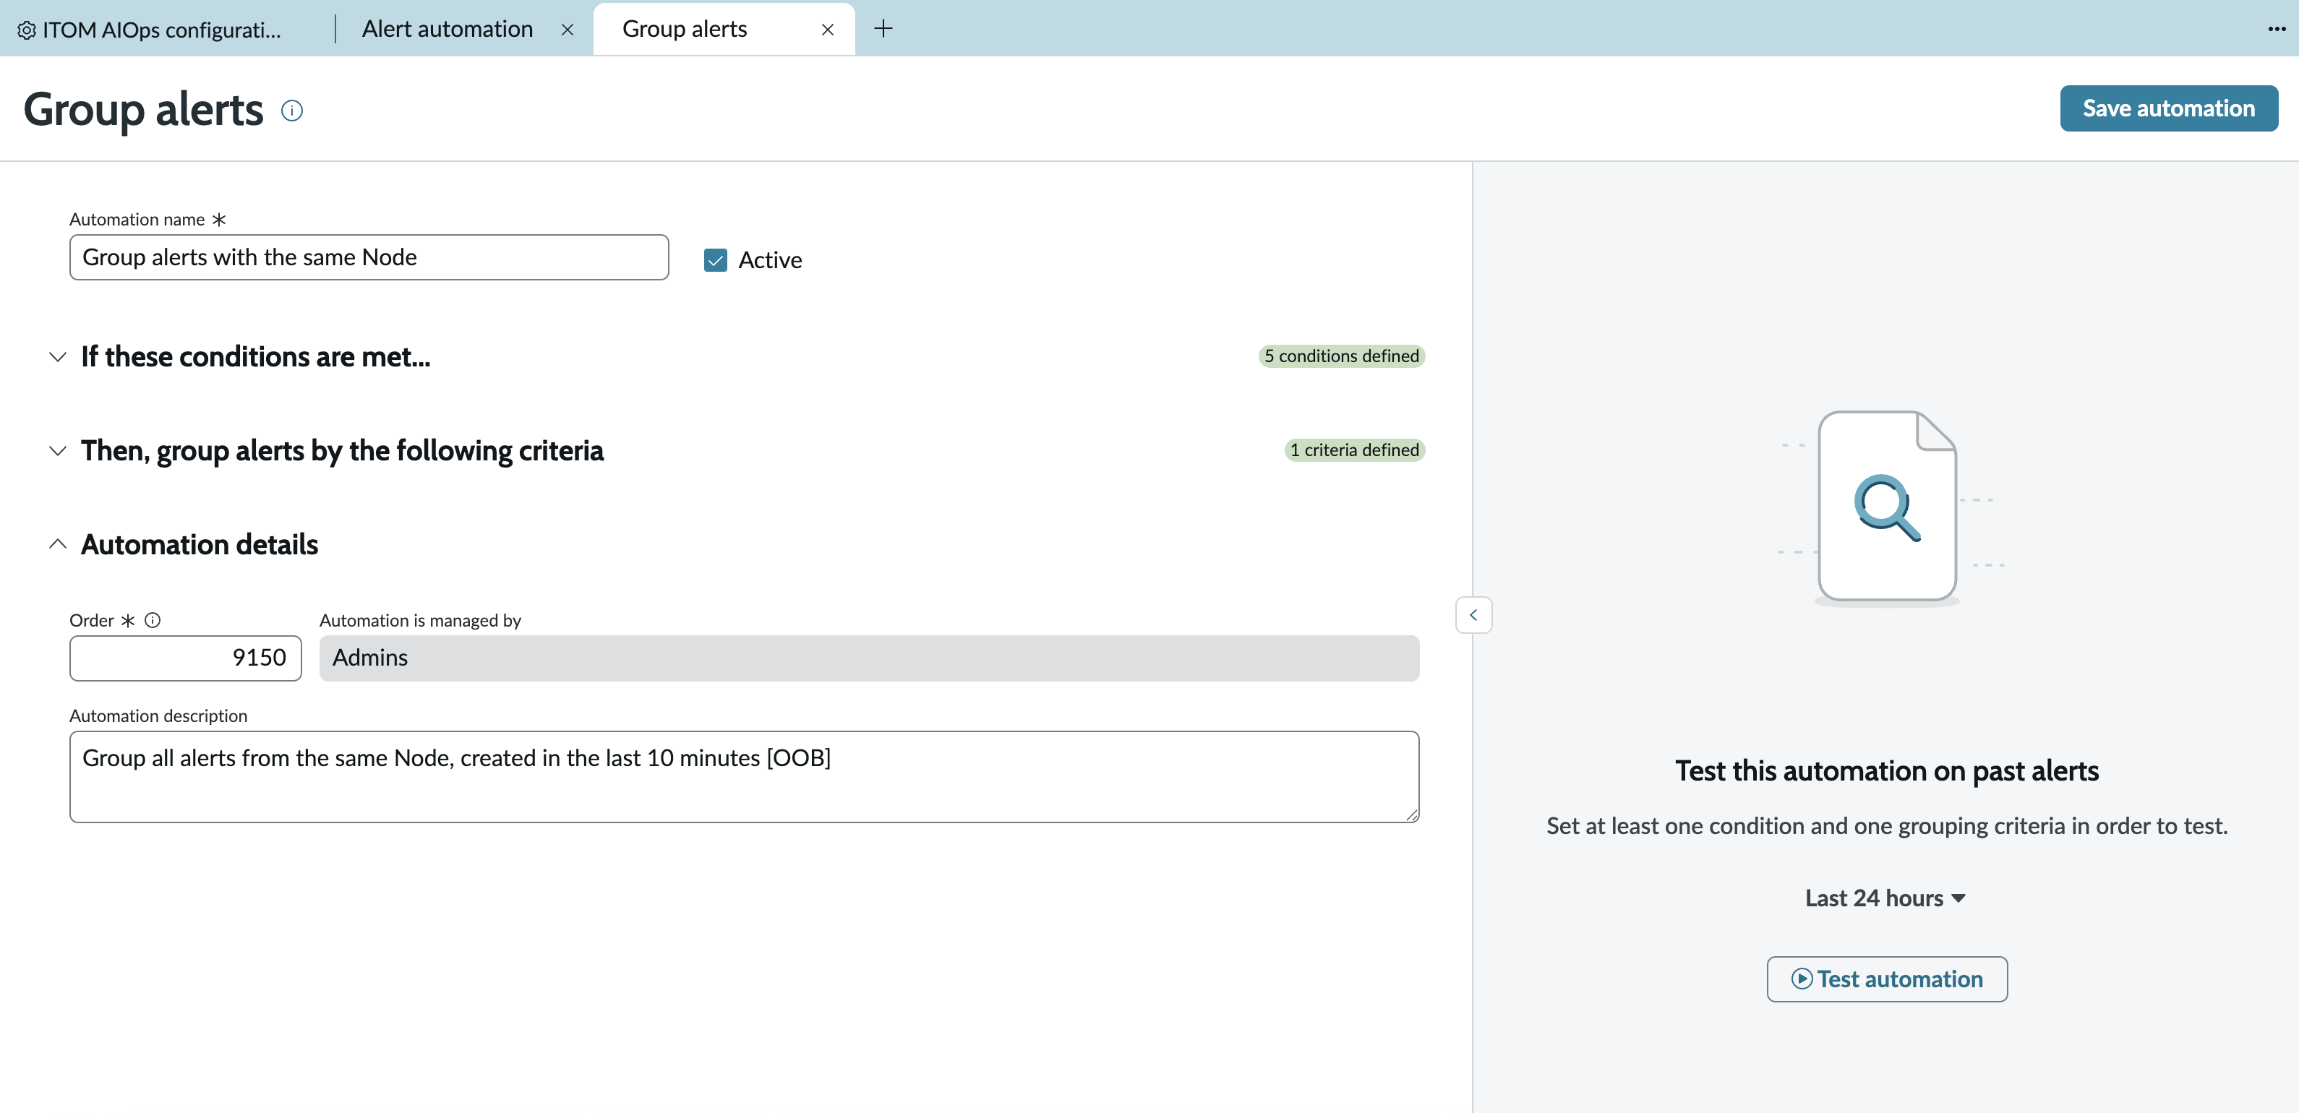Image resolution: width=2299 pixels, height=1113 pixels.
Task: Click the Order number field
Action: coord(186,658)
